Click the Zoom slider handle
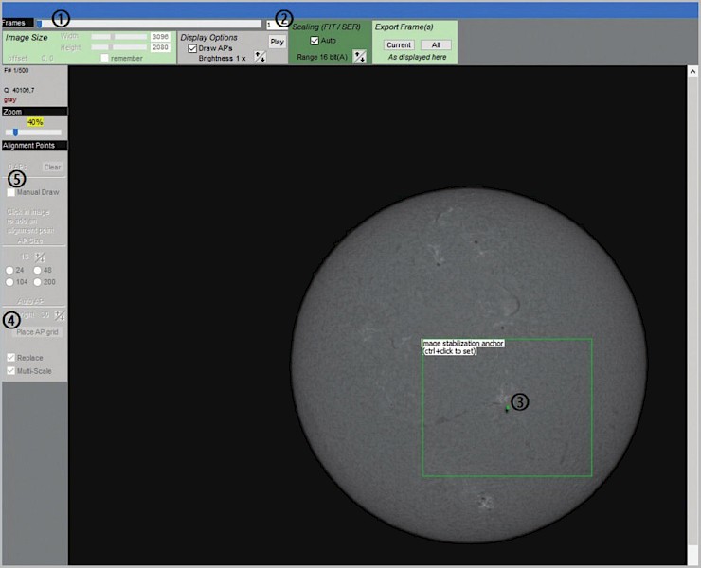The width and height of the screenshot is (701, 568). (x=15, y=133)
